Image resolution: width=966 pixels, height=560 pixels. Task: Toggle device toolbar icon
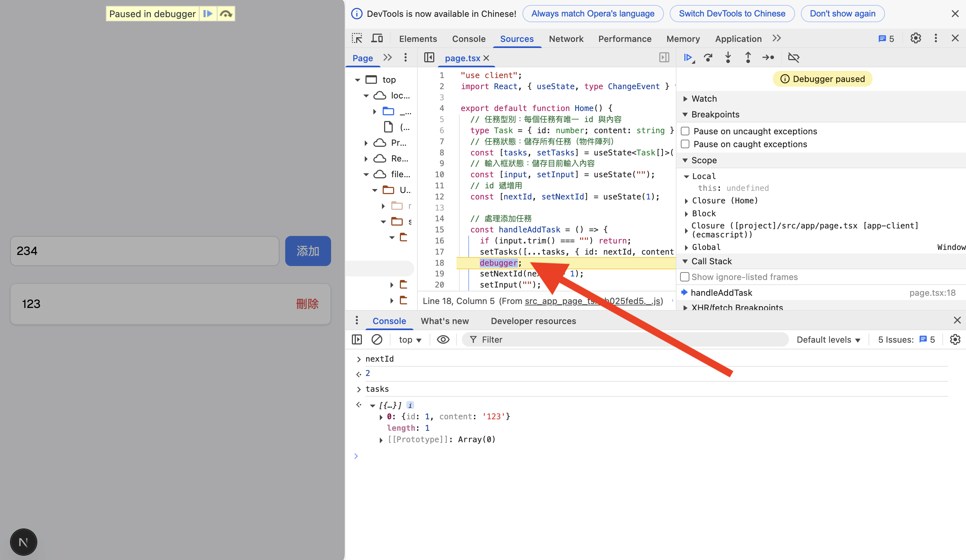tap(377, 38)
